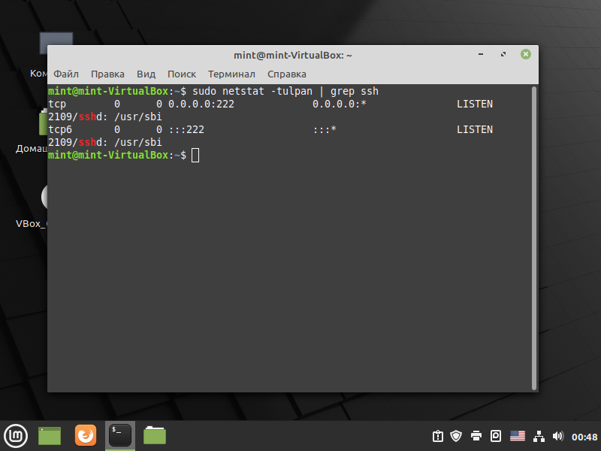Image resolution: width=601 pixels, height=451 pixels.
Task: Open the calendar clock showing 00:48
Action: (x=584, y=437)
